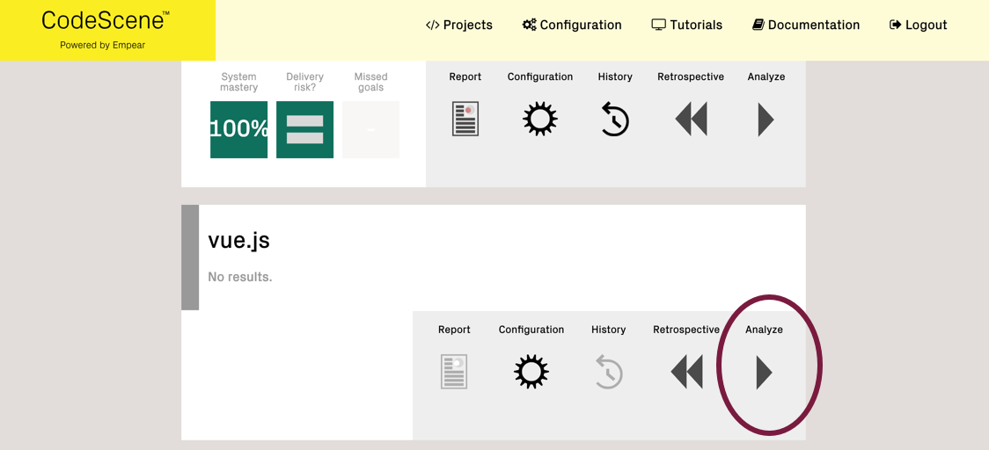The height and width of the screenshot is (450, 989).
Task: Open the Delivery risk equals-sign tile
Action: (304, 130)
